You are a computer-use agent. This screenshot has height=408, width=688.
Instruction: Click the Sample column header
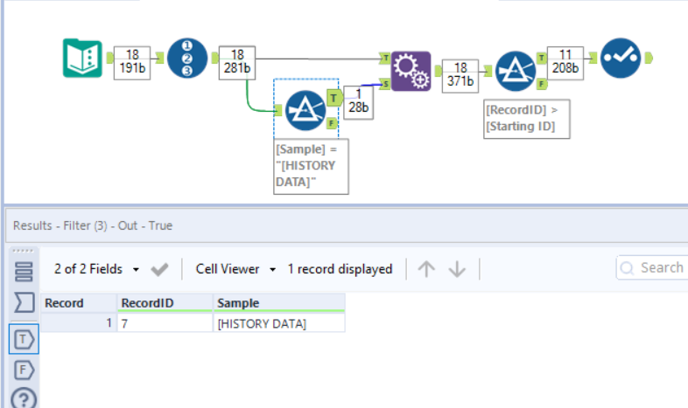pos(277,303)
